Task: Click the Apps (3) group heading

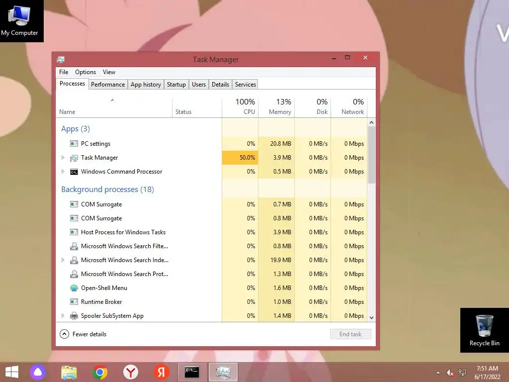Action: pos(76,129)
